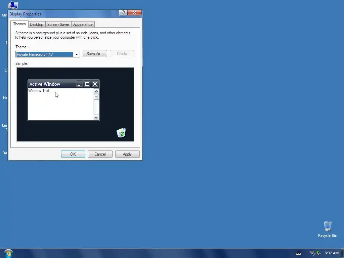Click the Cancel button

[100, 154]
